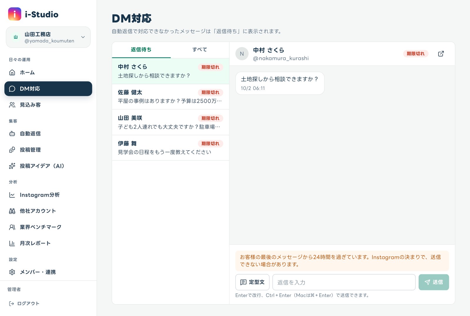Open 業界ベンチマーク user icon
The width and height of the screenshot is (470, 316).
(x=12, y=227)
